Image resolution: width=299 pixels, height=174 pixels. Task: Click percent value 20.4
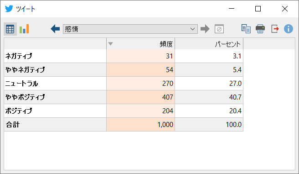(x=235, y=111)
